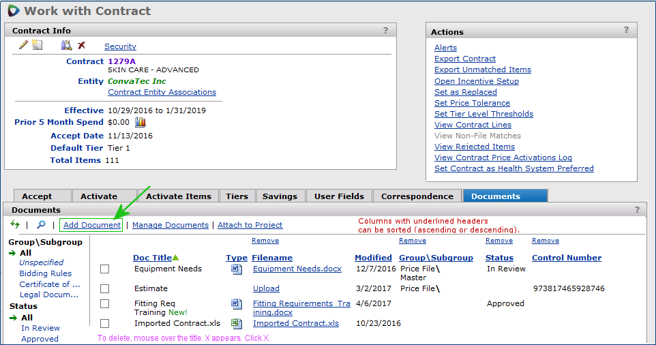The height and width of the screenshot is (345, 656).
Task: Click the Word file icon for Equipment Needs
Action: [237, 269]
